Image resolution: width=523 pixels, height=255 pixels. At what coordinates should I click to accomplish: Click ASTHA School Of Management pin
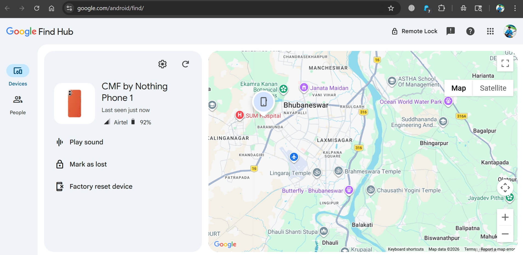(392, 81)
